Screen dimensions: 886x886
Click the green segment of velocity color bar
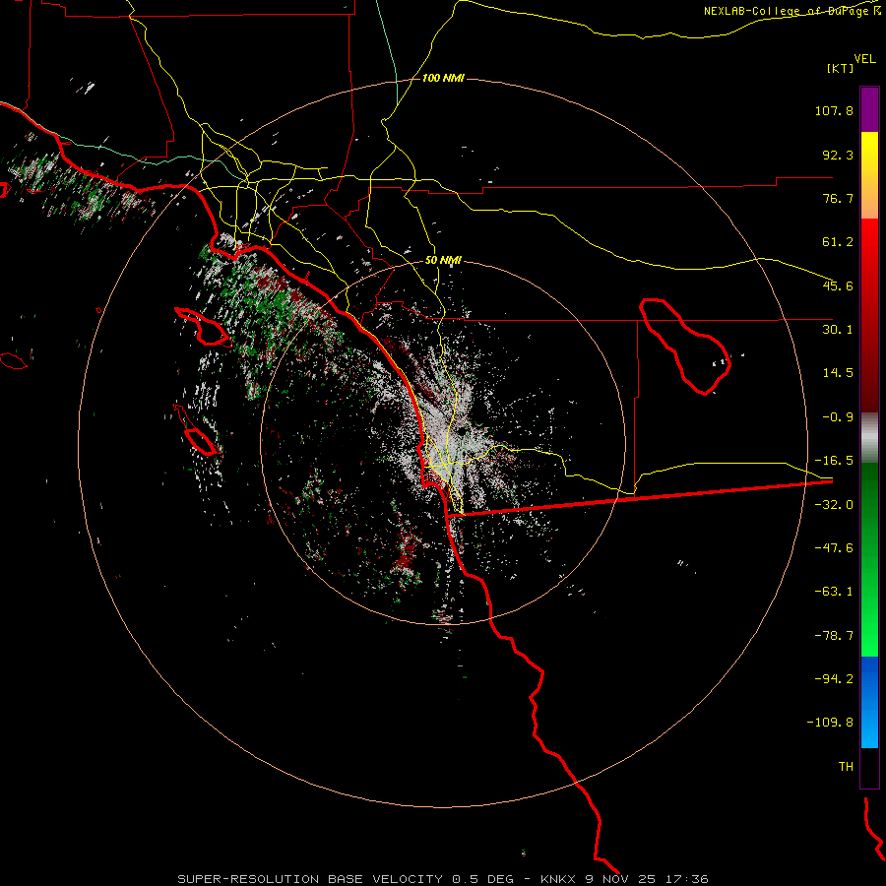click(x=869, y=559)
